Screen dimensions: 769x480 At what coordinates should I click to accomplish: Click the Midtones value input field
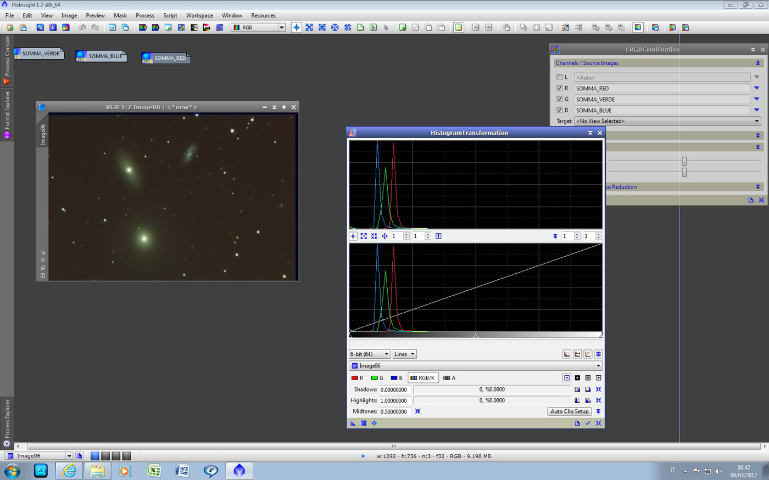394,411
